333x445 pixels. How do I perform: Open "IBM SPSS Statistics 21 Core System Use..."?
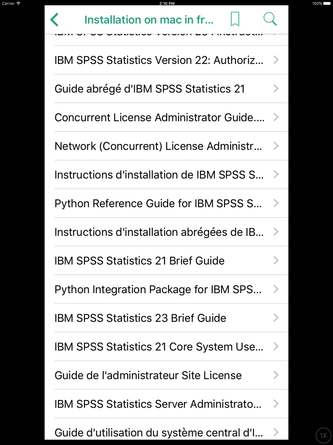[x=166, y=347]
